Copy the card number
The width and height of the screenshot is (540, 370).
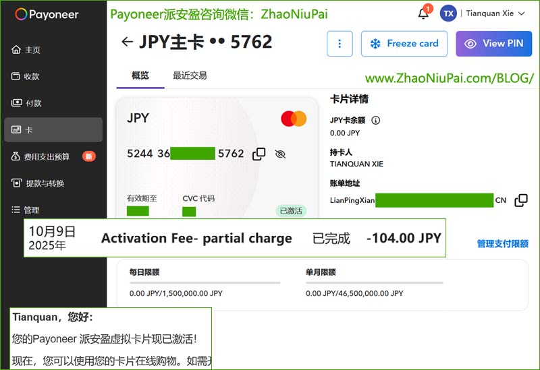[259, 154]
